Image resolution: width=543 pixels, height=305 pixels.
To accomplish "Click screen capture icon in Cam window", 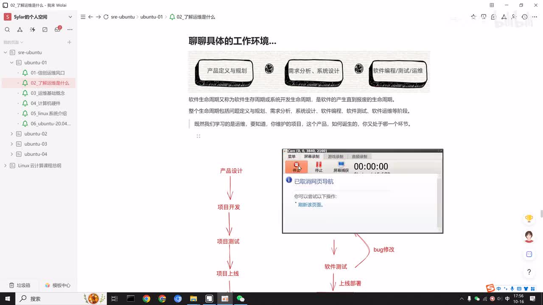I will click(341, 167).
